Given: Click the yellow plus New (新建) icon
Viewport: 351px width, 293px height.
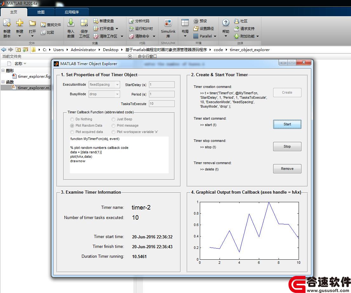Looking at the screenshot, I should pos(19,23).
